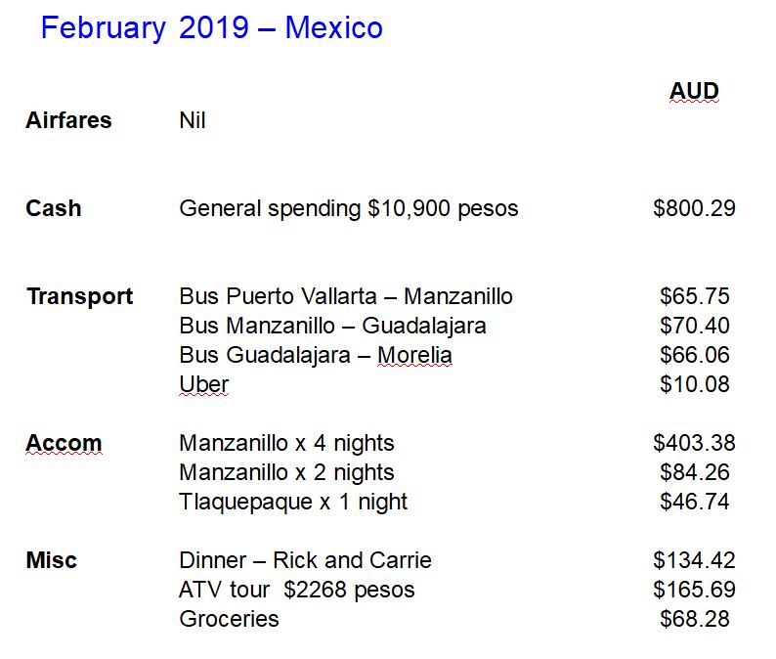Screen dimensions: 776x659
Task: Click the Accom category label
Action: (64, 443)
